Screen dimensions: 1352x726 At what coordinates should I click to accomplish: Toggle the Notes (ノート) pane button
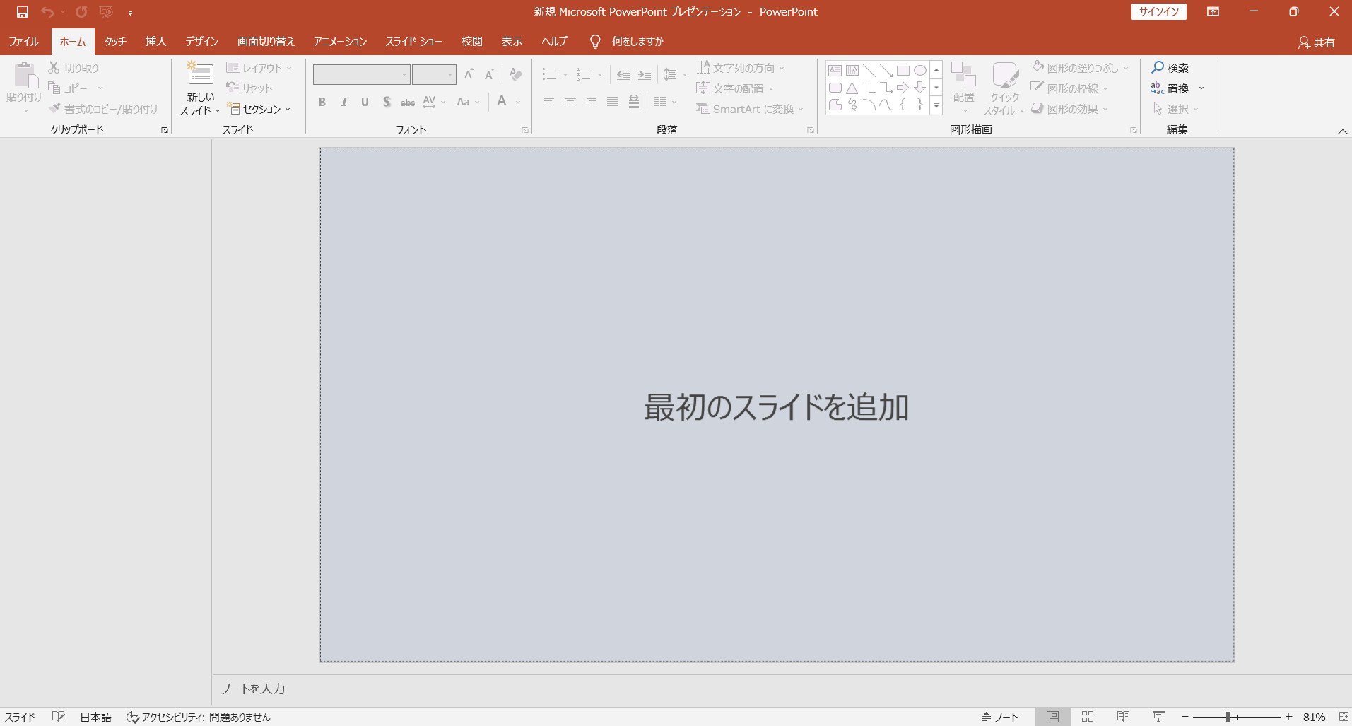click(x=1000, y=717)
